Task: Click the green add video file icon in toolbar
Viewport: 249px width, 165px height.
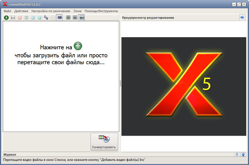Action: (6, 17)
